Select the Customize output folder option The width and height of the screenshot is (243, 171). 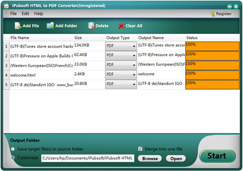(x=13, y=158)
